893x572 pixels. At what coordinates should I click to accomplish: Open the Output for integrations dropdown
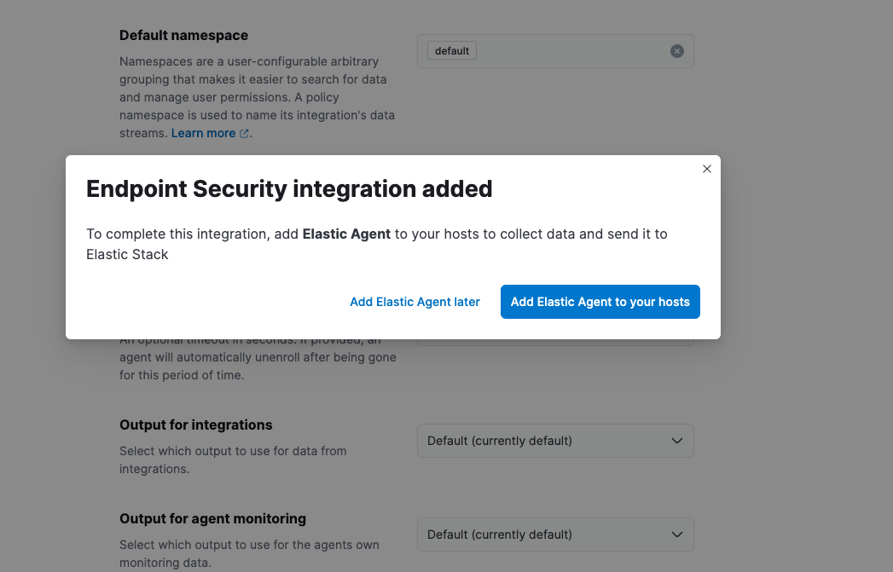coord(555,441)
